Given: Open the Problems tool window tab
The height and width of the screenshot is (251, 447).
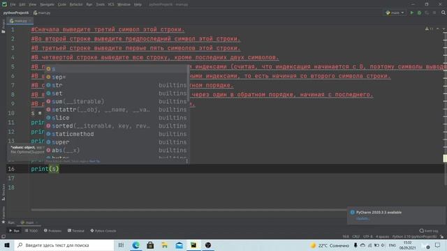Looking at the screenshot, I should (52, 231).
